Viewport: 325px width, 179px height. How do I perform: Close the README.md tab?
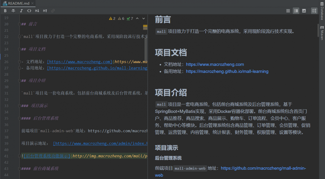pos(32,4)
